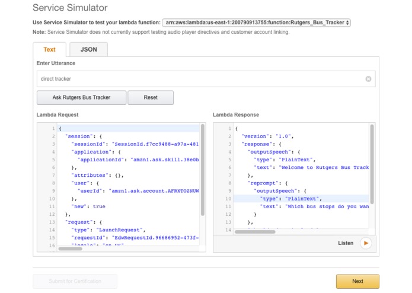Click the "Which bus stops do you wan" line
This screenshot has width=412, height=293.
coord(315,206)
